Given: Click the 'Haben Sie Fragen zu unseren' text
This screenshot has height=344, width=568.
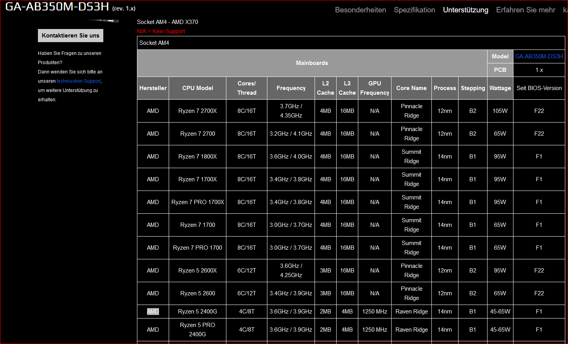Looking at the screenshot, I should (70, 53).
